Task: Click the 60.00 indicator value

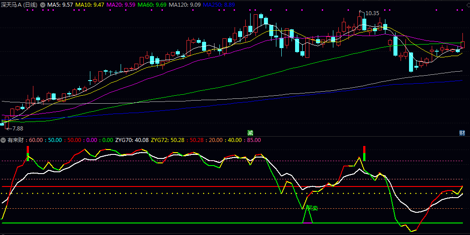Action: 36,140
